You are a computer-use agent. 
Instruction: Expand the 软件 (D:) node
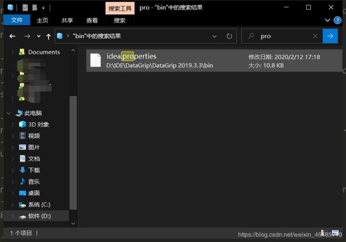(12, 216)
